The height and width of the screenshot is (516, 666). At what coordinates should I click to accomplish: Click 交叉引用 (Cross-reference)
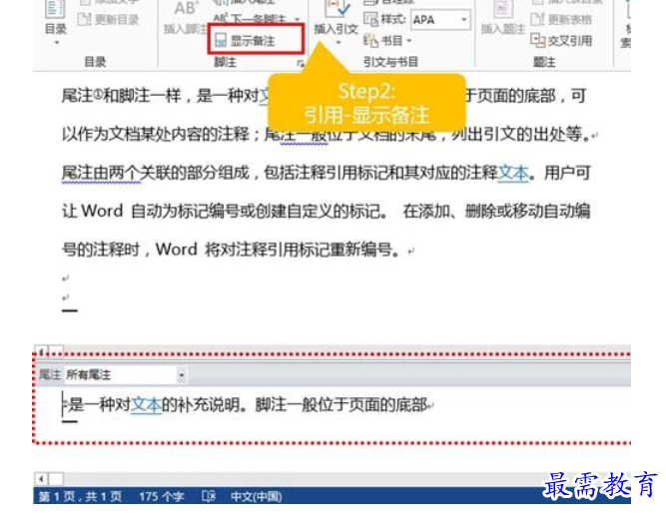coord(561,41)
